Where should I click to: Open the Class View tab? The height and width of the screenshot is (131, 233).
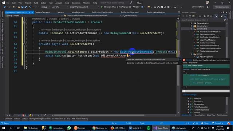211,115
